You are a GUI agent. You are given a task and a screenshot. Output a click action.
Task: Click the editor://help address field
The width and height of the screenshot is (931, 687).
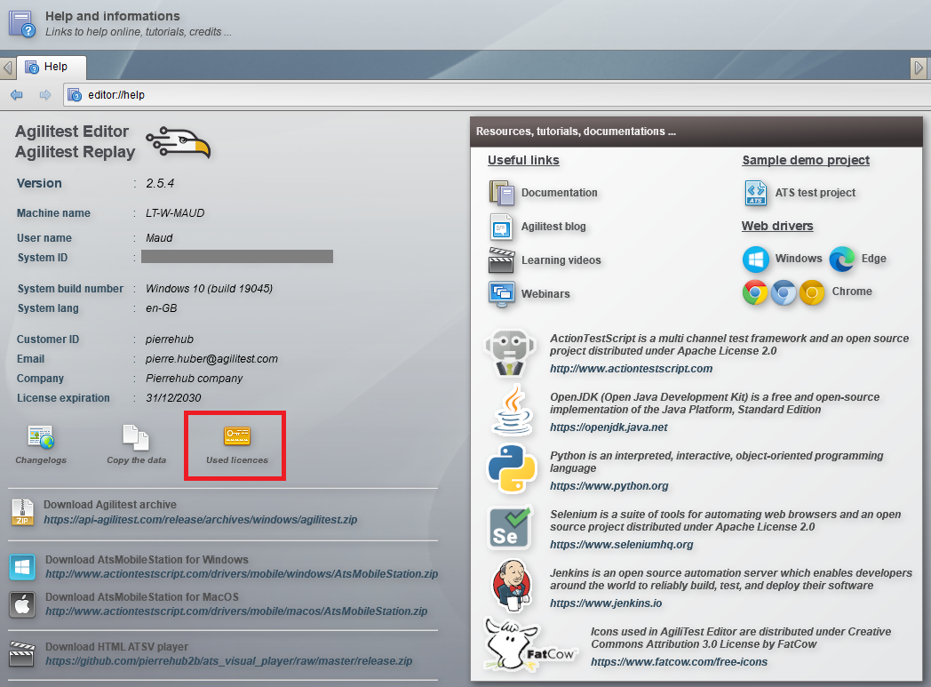tap(497, 94)
